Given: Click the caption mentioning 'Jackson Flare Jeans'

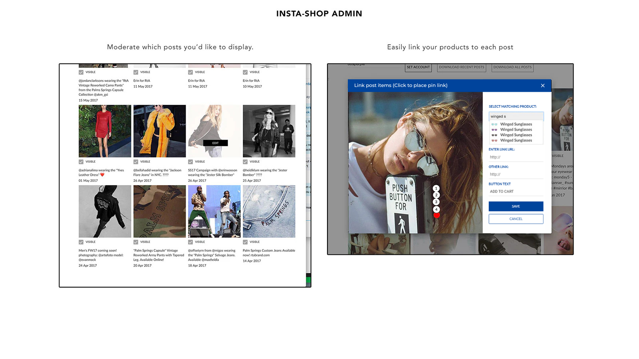Looking at the screenshot, I should [157, 172].
